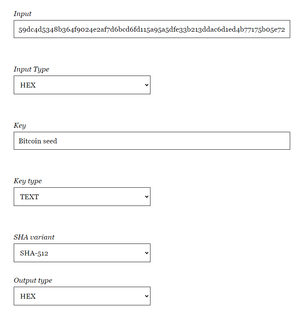Expand the Key type selector showing TEXT

[82, 197]
